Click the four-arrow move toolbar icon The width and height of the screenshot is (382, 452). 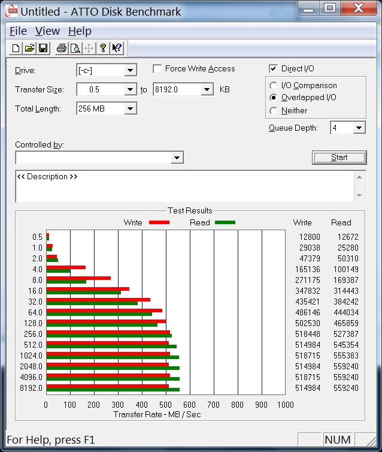tap(89, 48)
